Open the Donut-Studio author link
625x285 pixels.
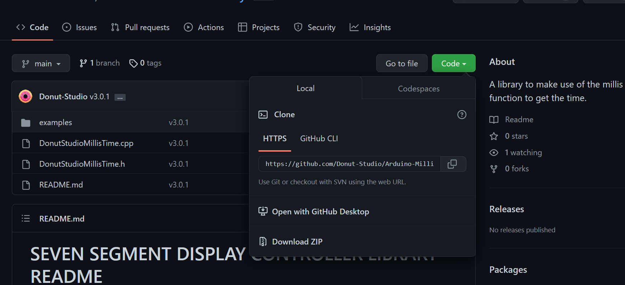pyautogui.click(x=63, y=96)
